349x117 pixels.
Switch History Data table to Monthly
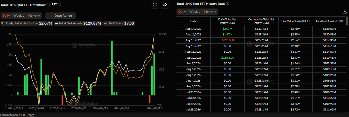(x=210, y=12)
